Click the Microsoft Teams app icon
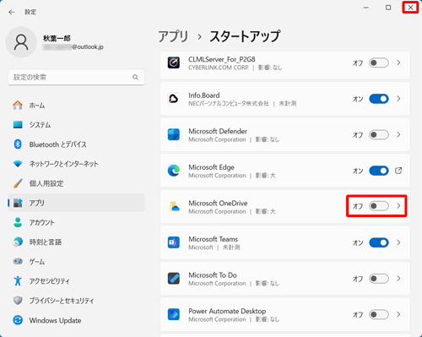This screenshot has width=422, height=337. click(174, 242)
